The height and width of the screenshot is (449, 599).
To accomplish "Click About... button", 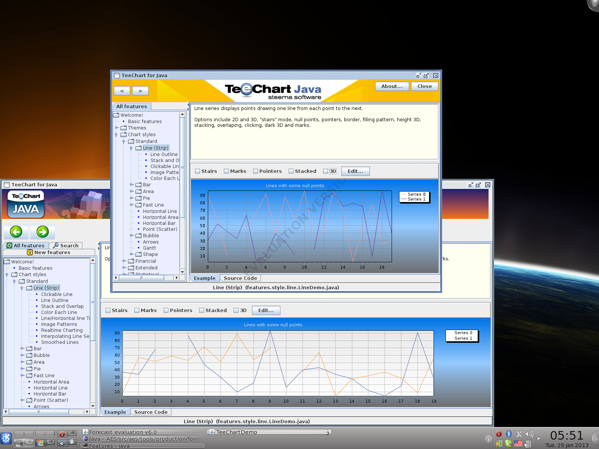I will tap(392, 86).
